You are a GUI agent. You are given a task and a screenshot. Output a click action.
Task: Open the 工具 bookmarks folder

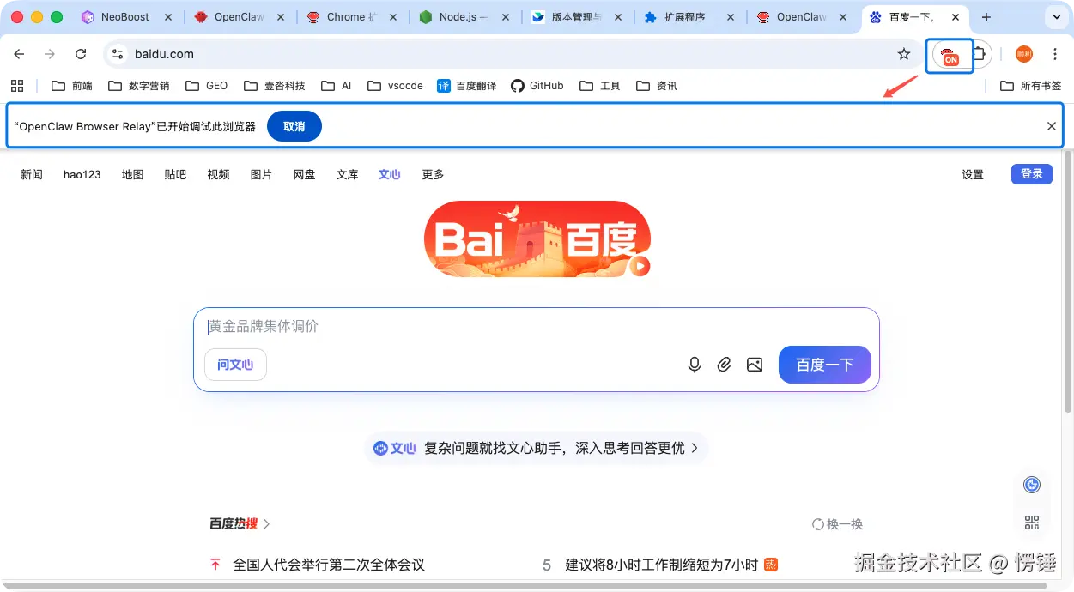(x=599, y=86)
